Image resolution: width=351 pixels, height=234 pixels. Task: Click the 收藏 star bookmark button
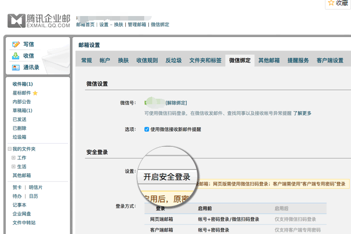pyautogui.click(x=337, y=3)
